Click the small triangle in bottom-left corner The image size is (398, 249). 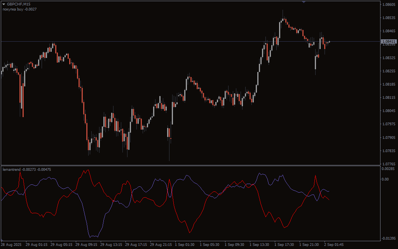click(x=2, y=240)
